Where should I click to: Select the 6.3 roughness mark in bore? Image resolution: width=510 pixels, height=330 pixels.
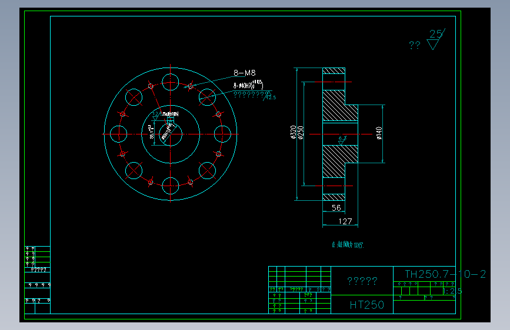[342, 140]
